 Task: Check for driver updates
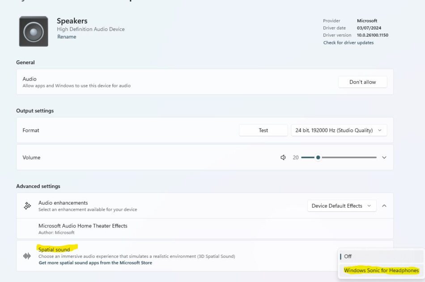coord(348,43)
